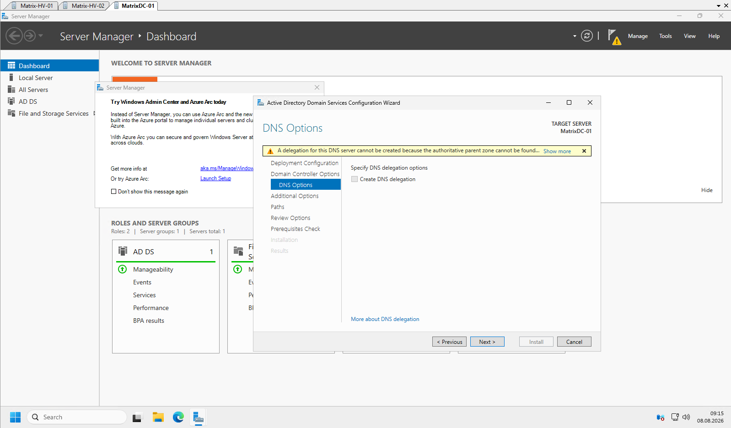Click the volume icon in system tray

pos(686,417)
